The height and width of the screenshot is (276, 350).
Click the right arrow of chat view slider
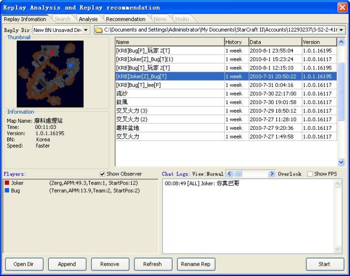272,174
